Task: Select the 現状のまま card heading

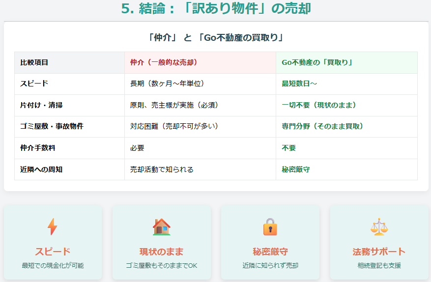Action: coord(161,252)
